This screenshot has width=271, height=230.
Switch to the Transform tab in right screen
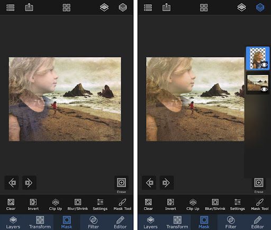click(x=177, y=222)
